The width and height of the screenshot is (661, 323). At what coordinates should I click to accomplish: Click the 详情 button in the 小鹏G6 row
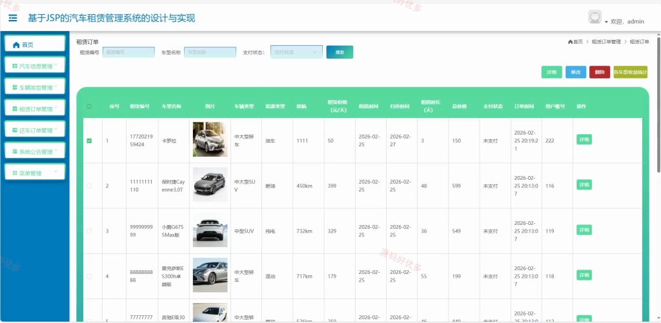click(584, 230)
